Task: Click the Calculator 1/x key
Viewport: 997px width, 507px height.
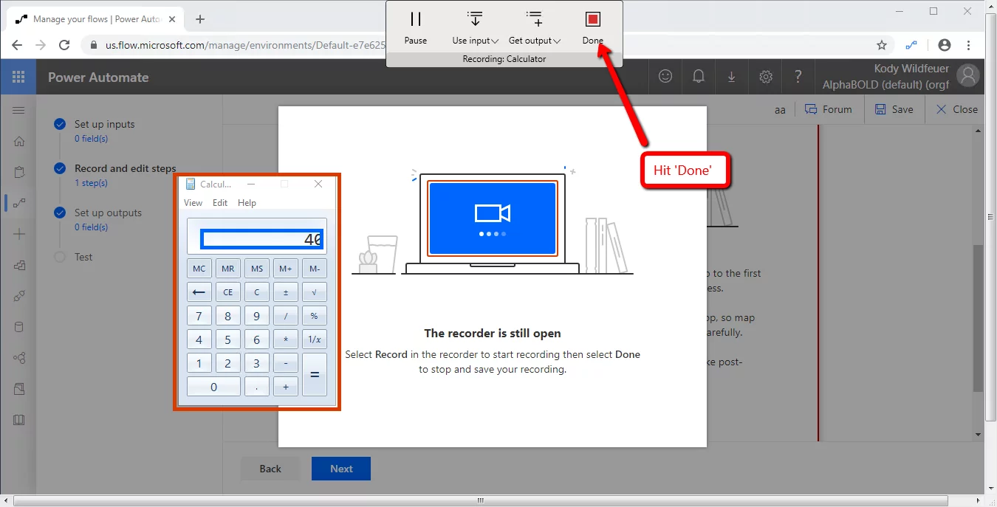Action: [314, 339]
